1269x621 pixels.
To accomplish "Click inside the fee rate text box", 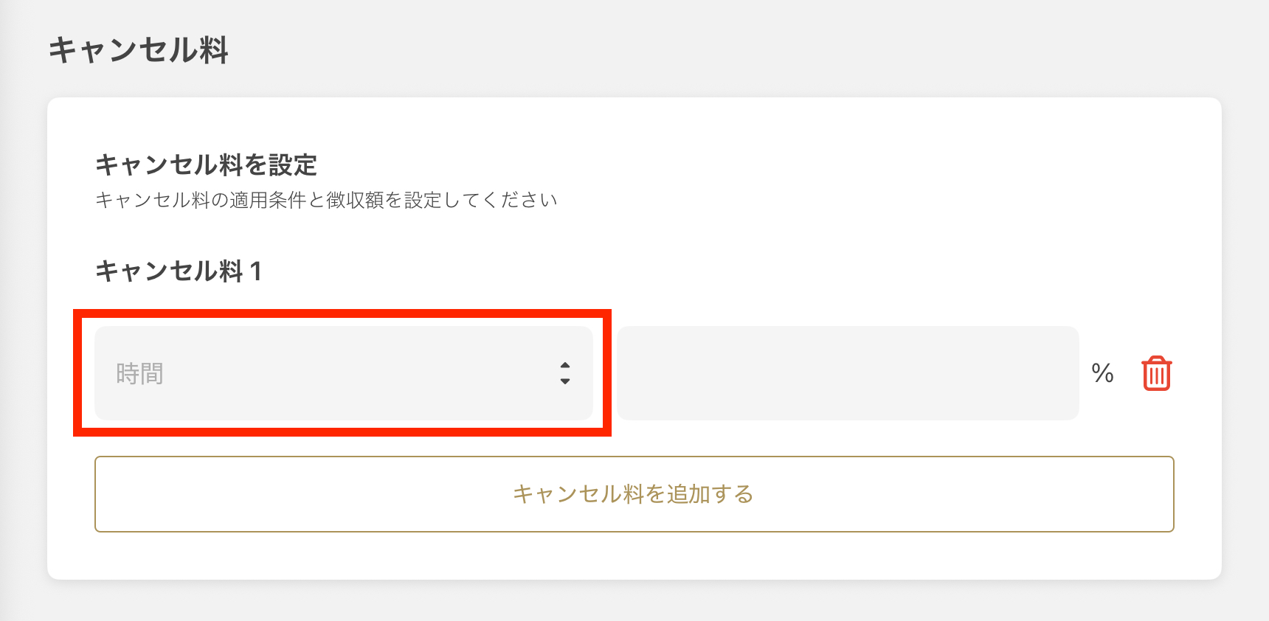I will [x=848, y=373].
